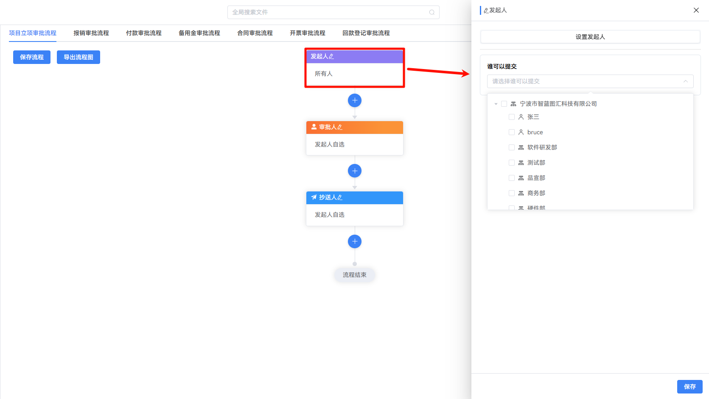The width and height of the screenshot is (709, 399).
Task: Switch to the 报销审批流程 tab
Action: 91,33
